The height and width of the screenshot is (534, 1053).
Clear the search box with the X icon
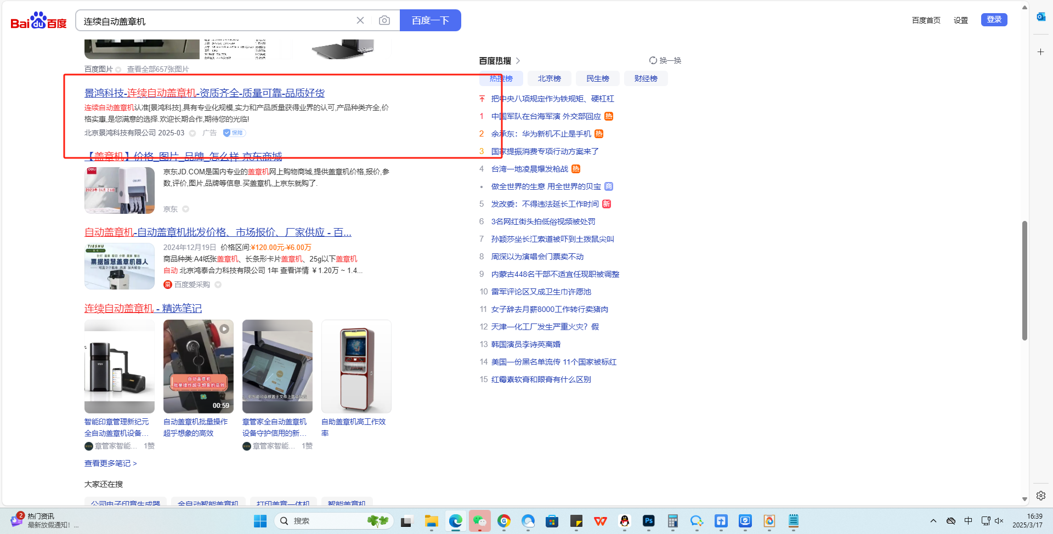click(x=360, y=20)
